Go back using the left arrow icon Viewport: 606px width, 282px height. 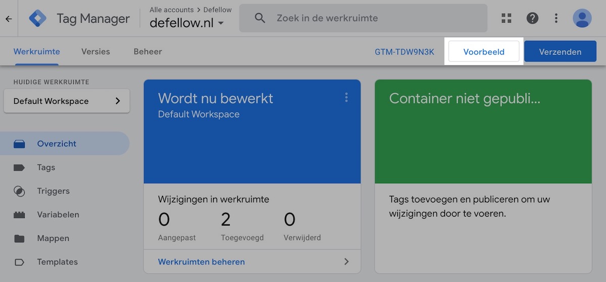pos(9,19)
